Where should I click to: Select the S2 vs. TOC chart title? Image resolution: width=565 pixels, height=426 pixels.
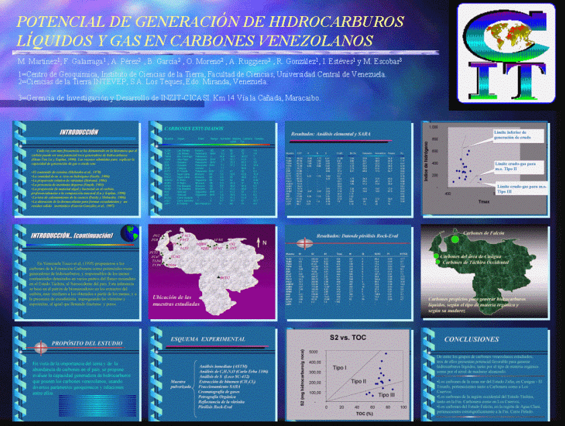coord(349,335)
